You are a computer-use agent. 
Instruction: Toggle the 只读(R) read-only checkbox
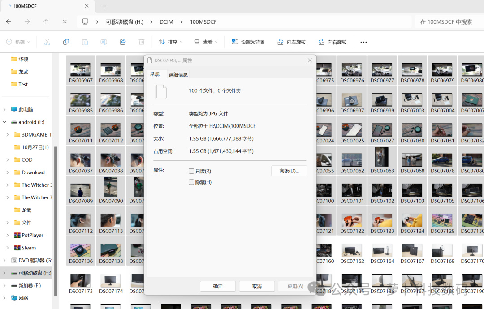pyautogui.click(x=191, y=171)
